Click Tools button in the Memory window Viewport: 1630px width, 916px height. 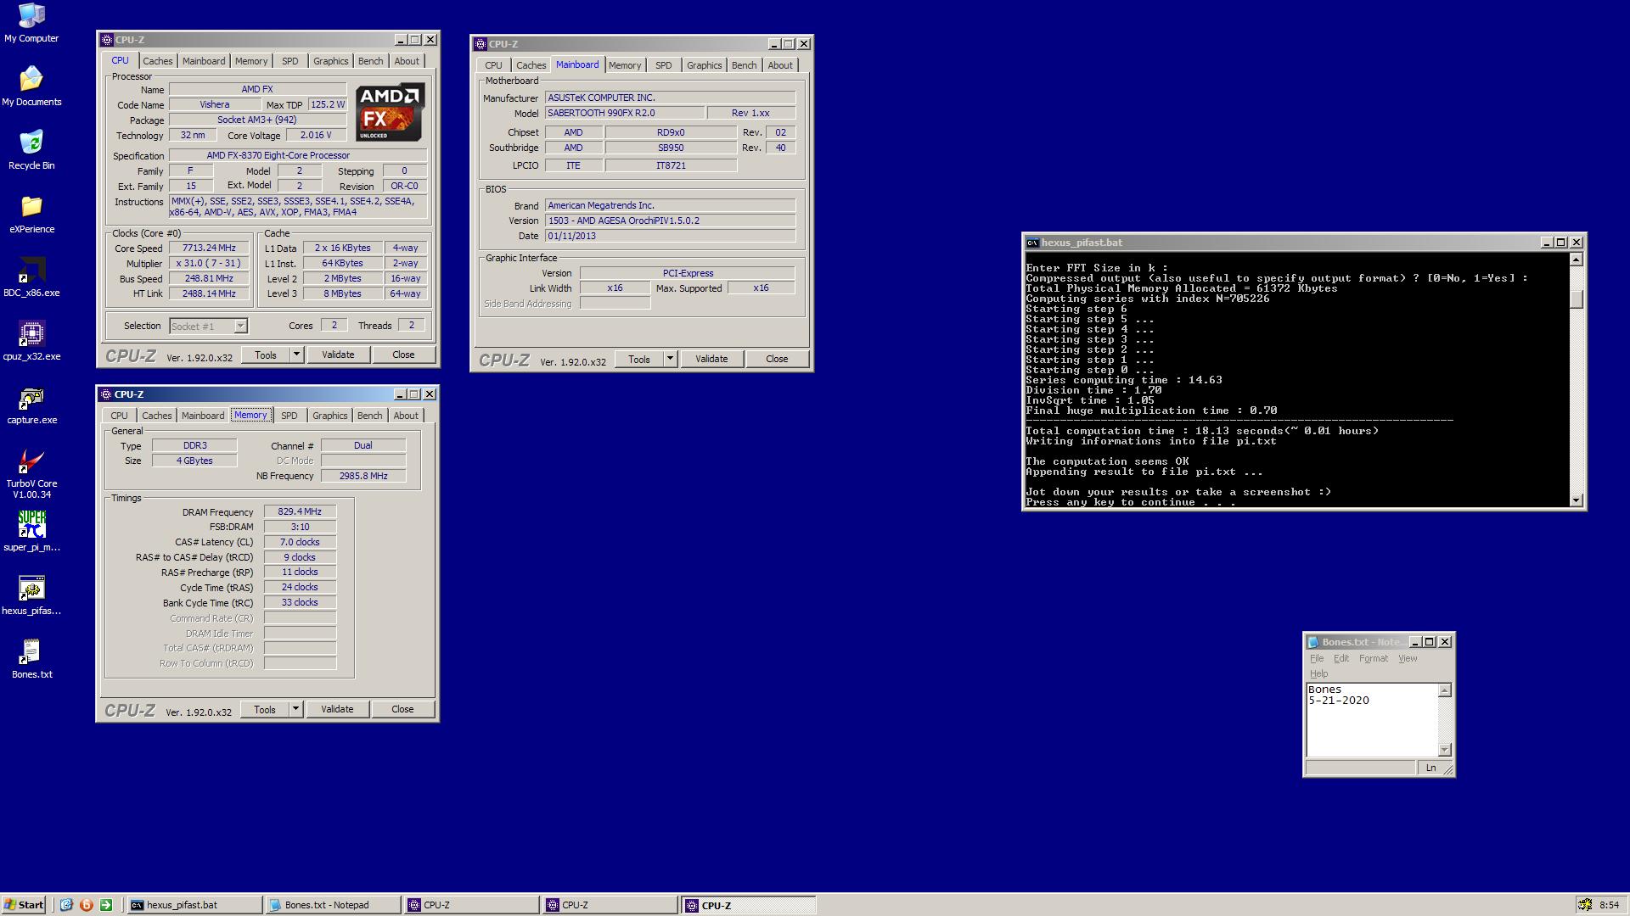(265, 710)
